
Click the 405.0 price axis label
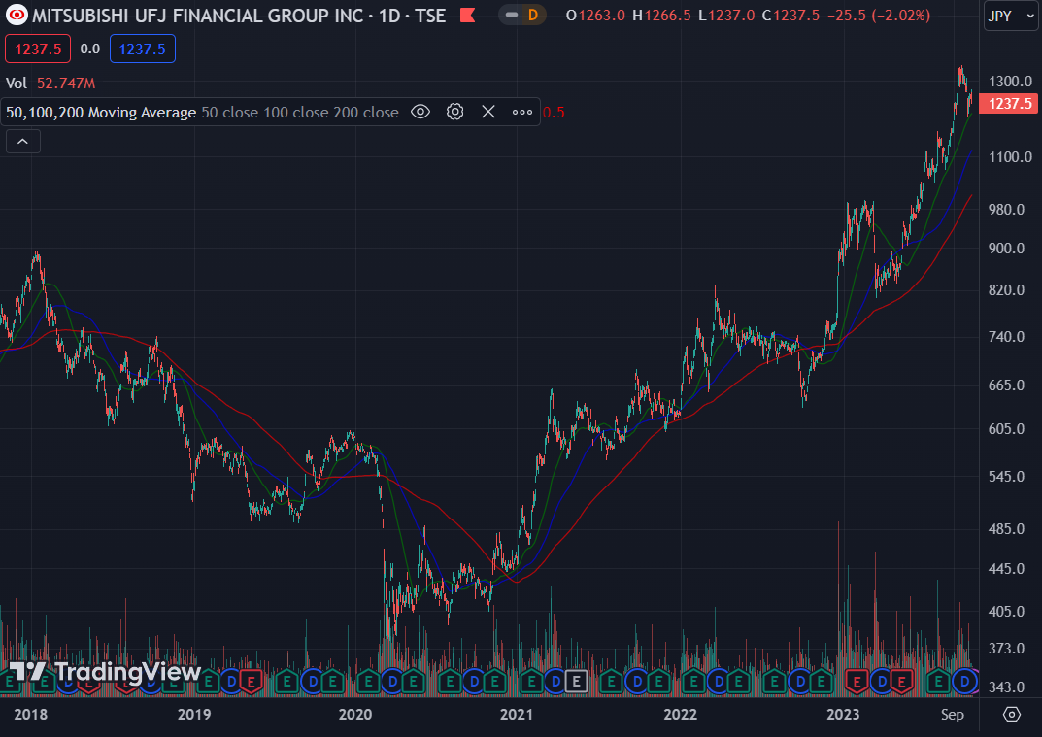1006,612
